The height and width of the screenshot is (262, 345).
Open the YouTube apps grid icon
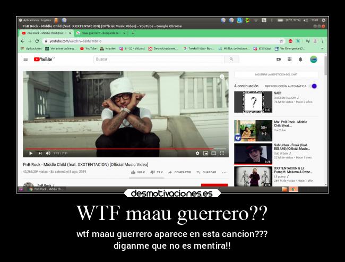290,60
